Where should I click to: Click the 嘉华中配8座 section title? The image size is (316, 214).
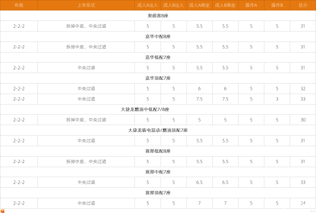(x=158, y=36)
